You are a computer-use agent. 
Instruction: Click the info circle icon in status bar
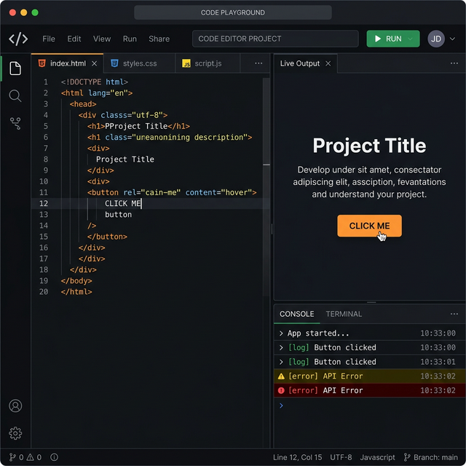(x=54, y=457)
